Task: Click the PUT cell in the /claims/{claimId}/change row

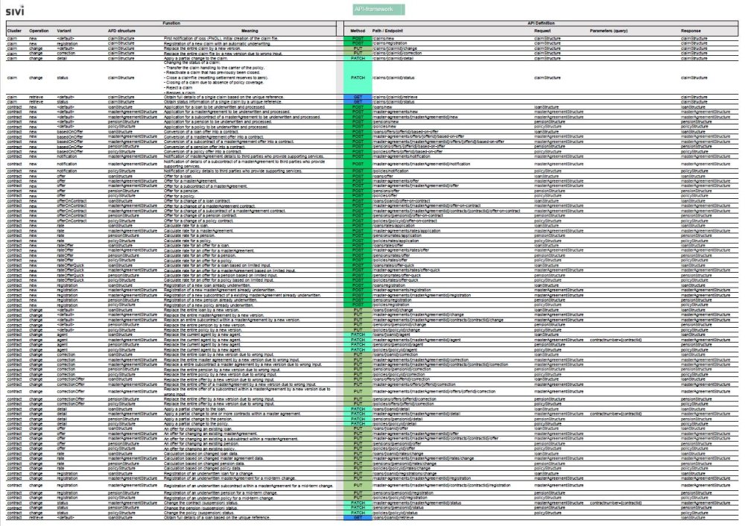Action: point(358,48)
